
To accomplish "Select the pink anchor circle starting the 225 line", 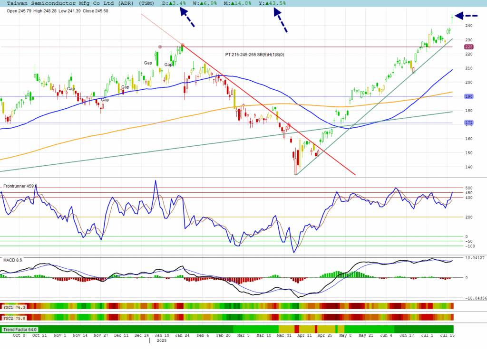I will pos(160,47).
